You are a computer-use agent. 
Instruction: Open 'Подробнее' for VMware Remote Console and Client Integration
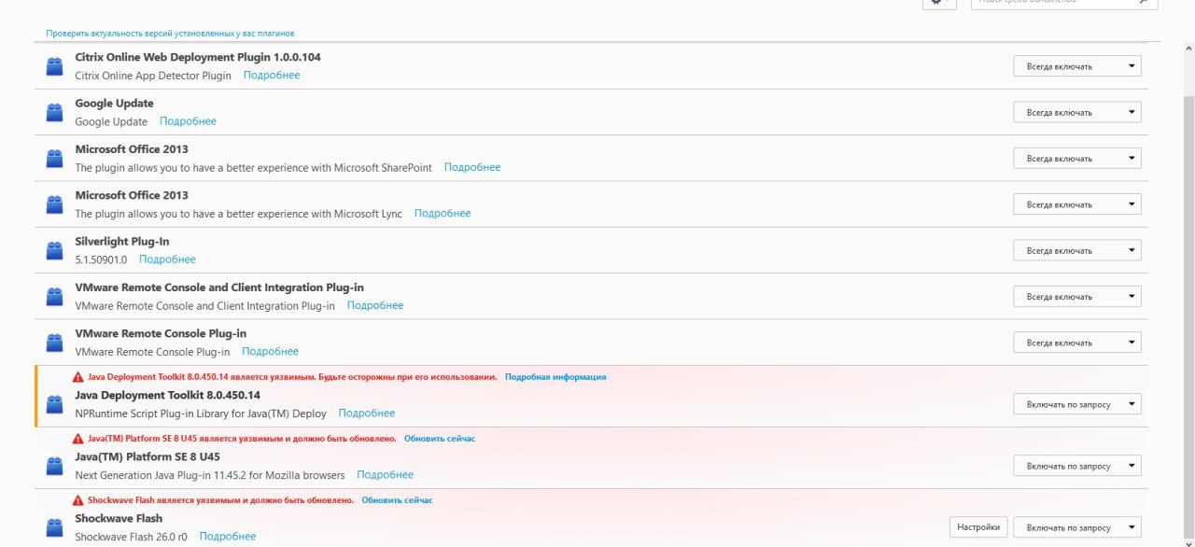coord(375,306)
